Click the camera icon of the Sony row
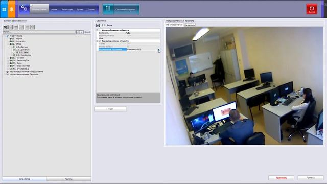Image resolution: width=327 pixels, height=184 pixels. point(11,63)
